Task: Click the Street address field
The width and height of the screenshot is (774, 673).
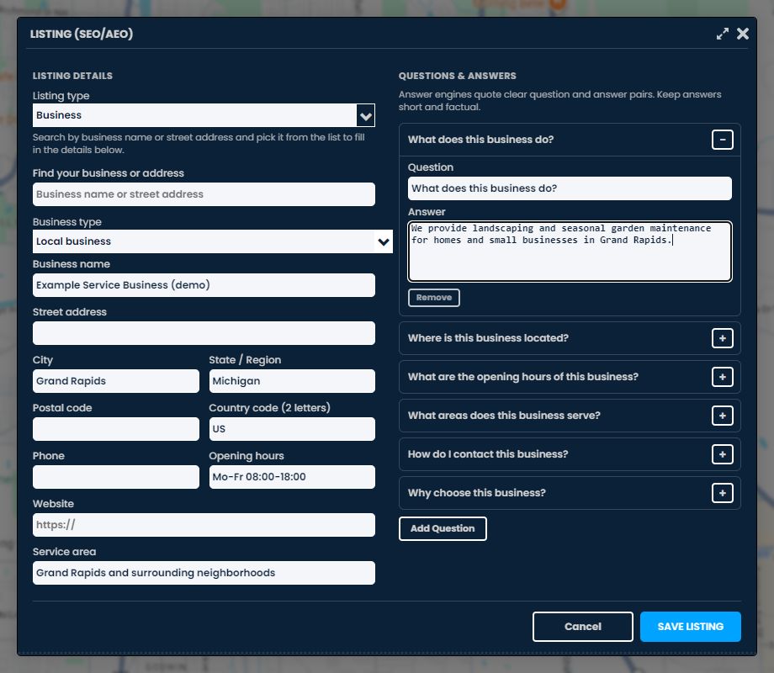Action: pos(204,333)
